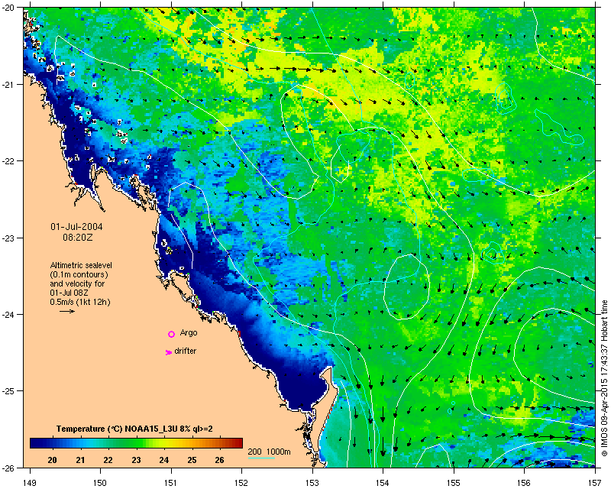This screenshot has height=489, width=611.
Task: Click the 'Altimetric sealevel' caption text
Action: (81, 265)
